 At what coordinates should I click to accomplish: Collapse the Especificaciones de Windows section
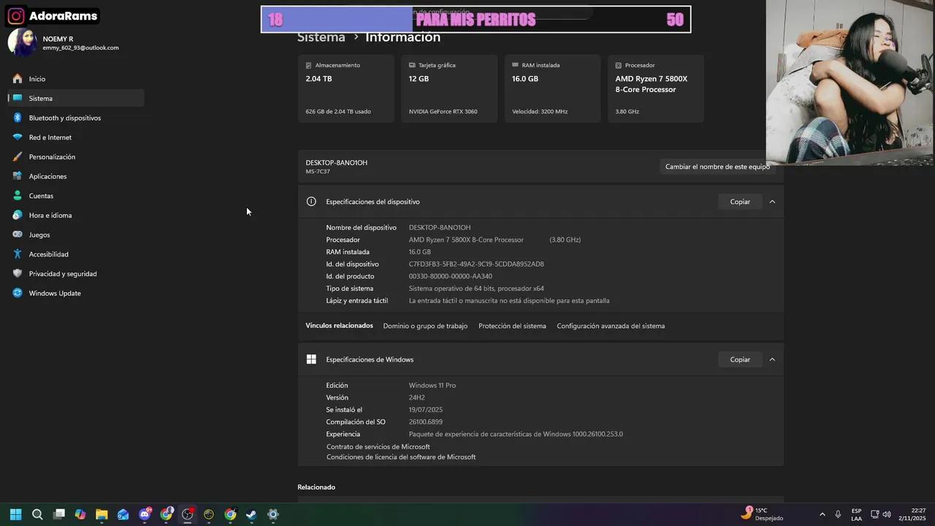click(772, 359)
